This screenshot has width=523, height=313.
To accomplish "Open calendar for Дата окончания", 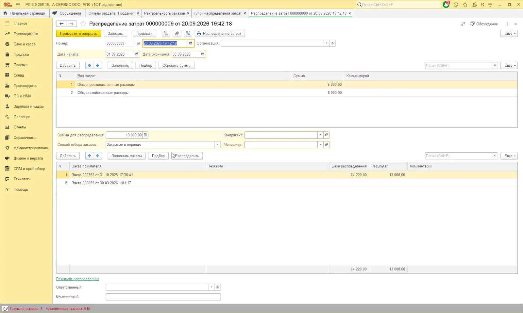I will click(203, 54).
